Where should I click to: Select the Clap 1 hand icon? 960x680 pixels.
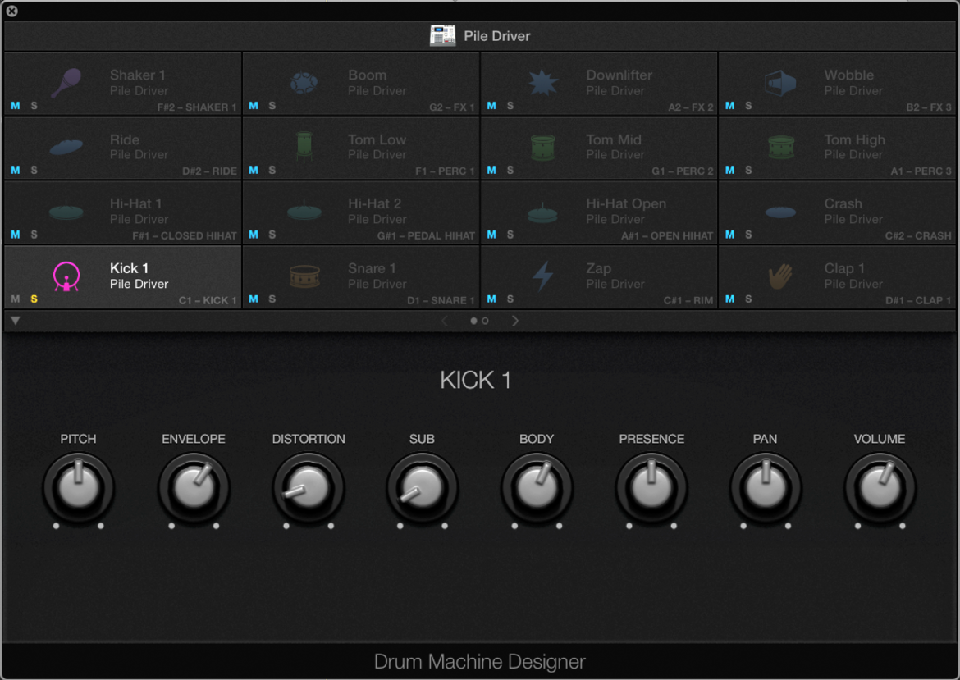pyautogui.click(x=780, y=276)
